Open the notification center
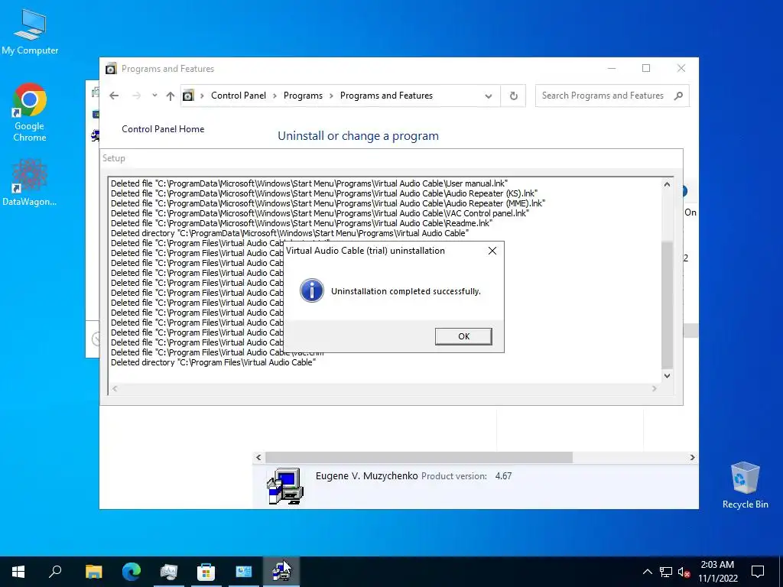Image resolution: width=783 pixels, height=587 pixels. click(758, 572)
